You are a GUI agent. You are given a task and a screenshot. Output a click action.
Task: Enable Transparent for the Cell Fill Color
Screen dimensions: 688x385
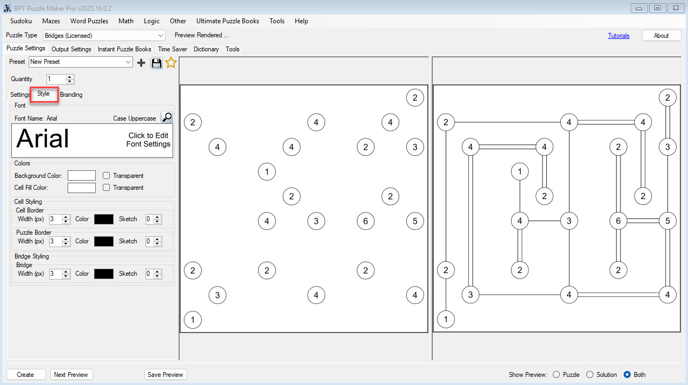pyautogui.click(x=106, y=188)
